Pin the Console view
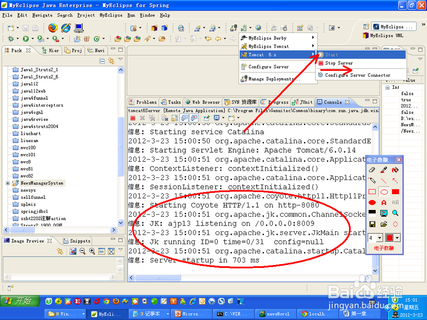The height and width of the screenshot is (320, 427). [207, 118]
